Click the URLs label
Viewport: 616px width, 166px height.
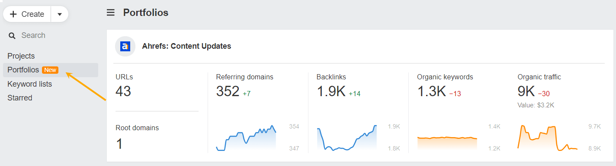pyautogui.click(x=124, y=77)
